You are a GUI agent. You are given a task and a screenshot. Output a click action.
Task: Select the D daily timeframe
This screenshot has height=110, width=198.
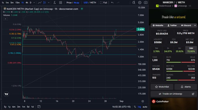click(31, 3)
